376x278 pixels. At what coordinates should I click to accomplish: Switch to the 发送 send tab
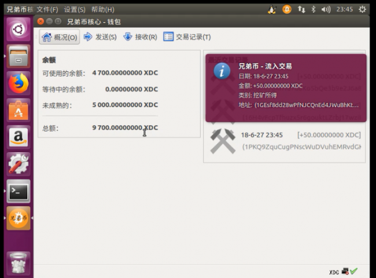coord(100,37)
